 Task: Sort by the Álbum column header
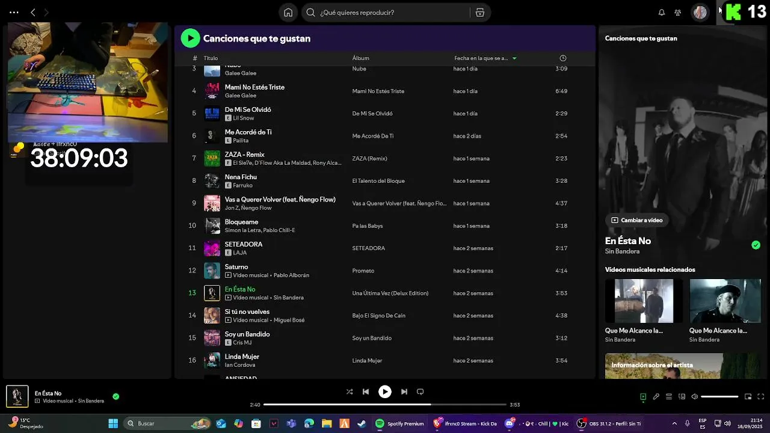pyautogui.click(x=361, y=58)
